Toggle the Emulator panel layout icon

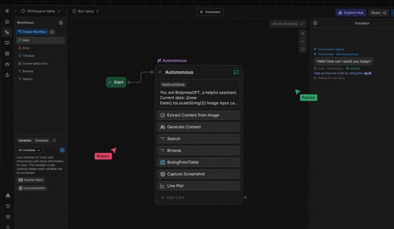(x=315, y=23)
